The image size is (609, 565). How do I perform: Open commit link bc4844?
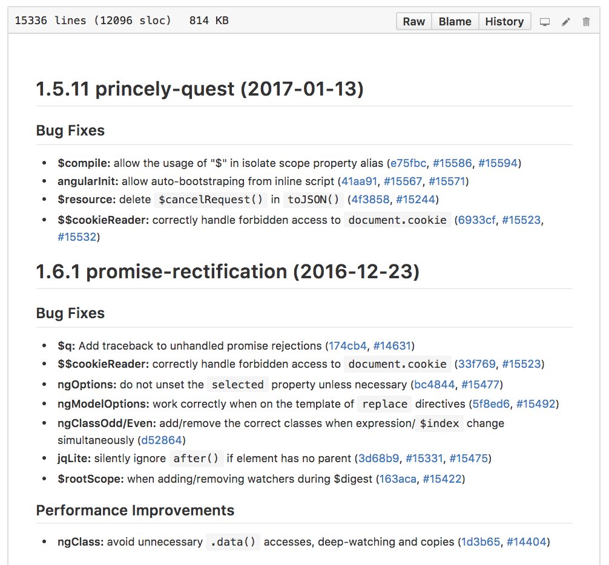coord(434,385)
